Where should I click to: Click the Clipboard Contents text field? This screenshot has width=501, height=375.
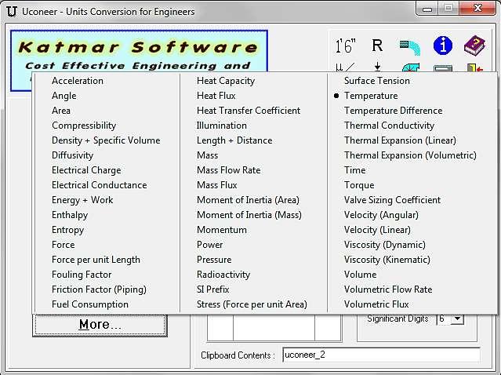pyautogui.click(x=381, y=355)
